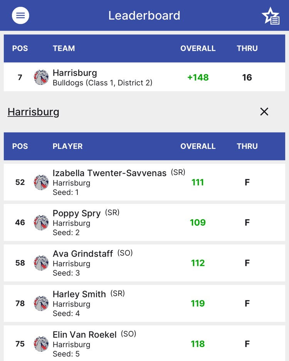The image size is (289, 361).
Task: Select Ava Grindstaff player name
Action: point(83,254)
